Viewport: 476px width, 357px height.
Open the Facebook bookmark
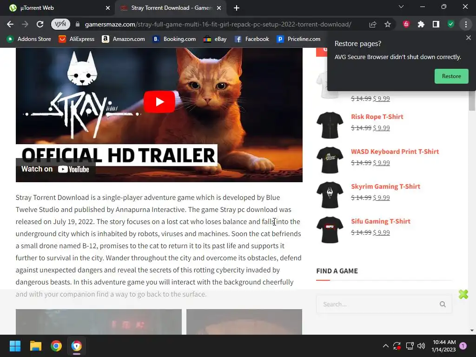pos(251,39)
